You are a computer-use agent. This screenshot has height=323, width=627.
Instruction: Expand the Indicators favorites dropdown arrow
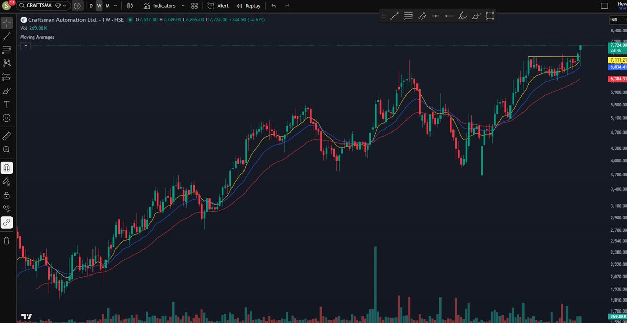click(183, 6)
